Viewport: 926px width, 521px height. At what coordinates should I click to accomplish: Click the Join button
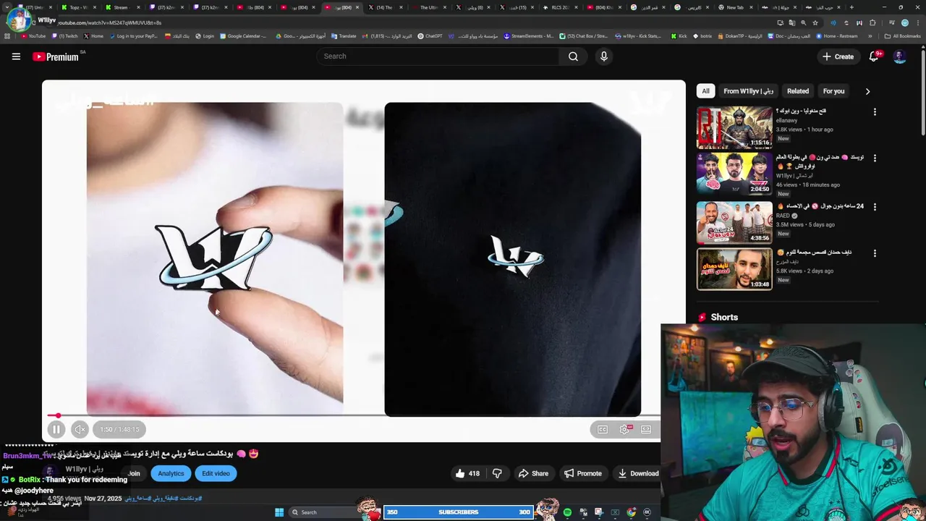tap(134, 473)
